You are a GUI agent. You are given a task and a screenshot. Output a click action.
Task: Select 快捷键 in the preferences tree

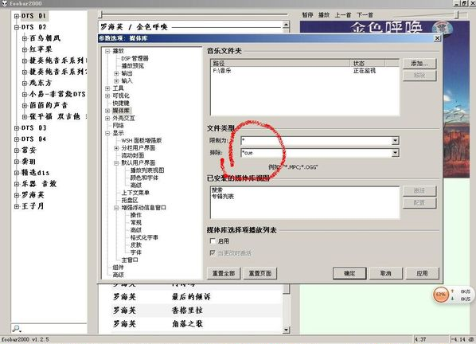click(121, 103)
